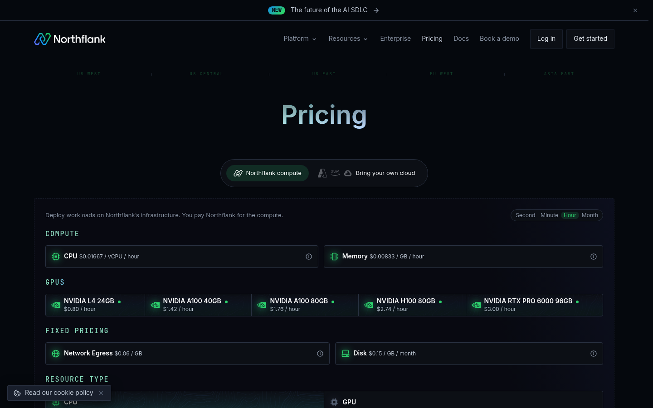Screen dimensions: 653x408
Task: Click the Disk drive icon
Action: (346, 354)
